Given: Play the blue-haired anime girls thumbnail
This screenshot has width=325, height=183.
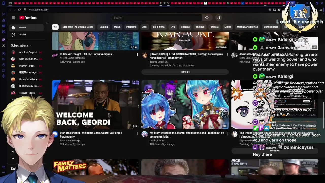Looking at the screenshot, I should click(185, 105).
